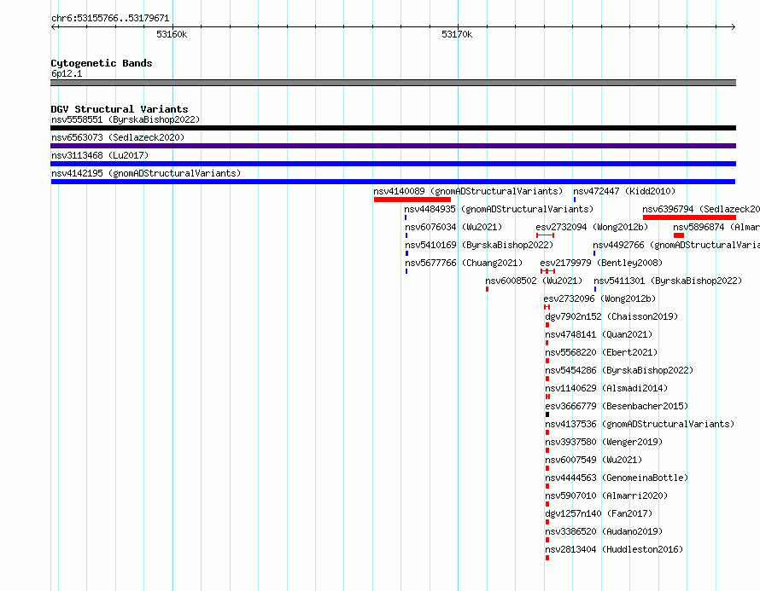
Task: Click the nsv5896874 variant label
Action: [x=716, y=227]
